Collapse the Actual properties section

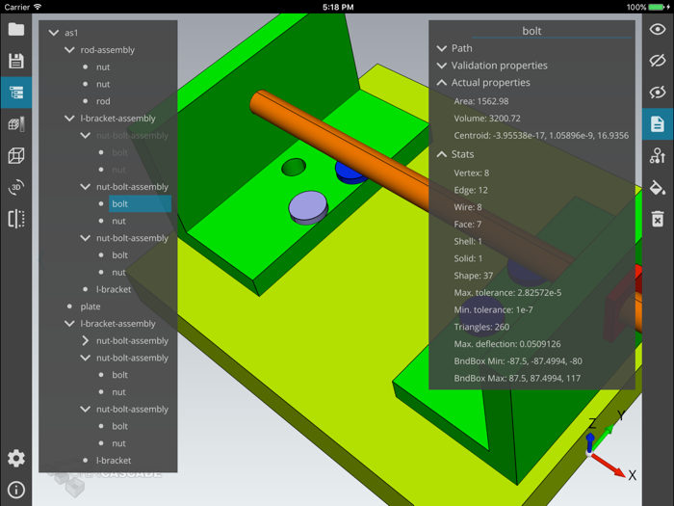pyautogui.click(x=441, y=83)
